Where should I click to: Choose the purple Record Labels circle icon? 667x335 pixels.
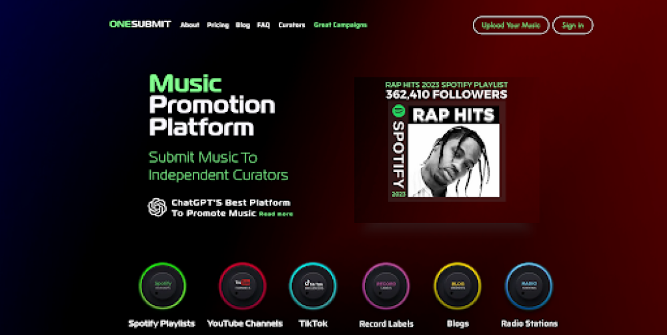click(x=386, y=286)
